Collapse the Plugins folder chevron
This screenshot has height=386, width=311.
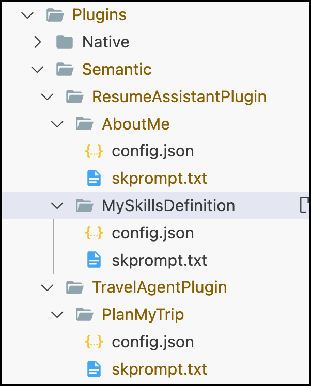27,15
